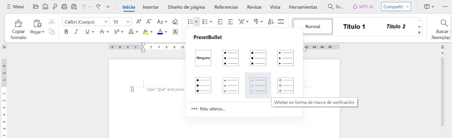Click the increase indent icon

[230, 22]
